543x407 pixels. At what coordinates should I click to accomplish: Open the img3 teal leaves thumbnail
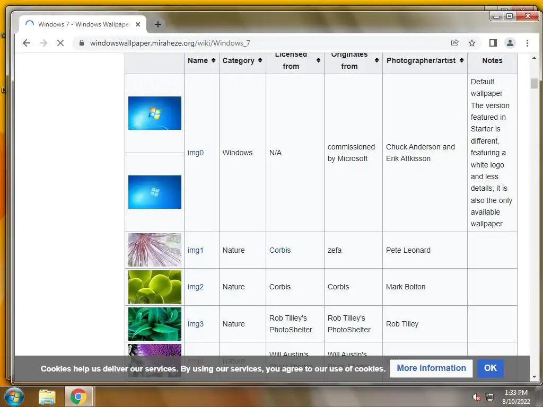[x=155, y=324]
